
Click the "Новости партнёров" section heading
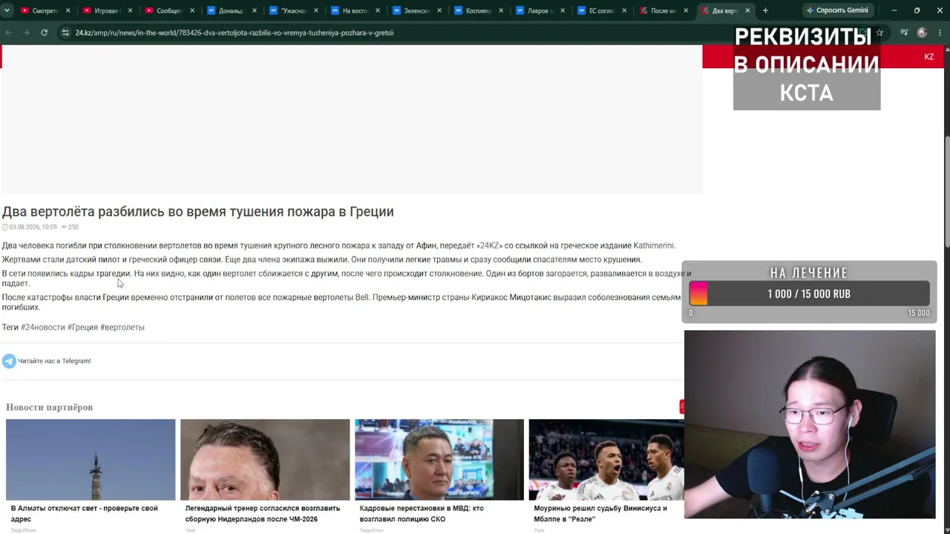point(49,407)
